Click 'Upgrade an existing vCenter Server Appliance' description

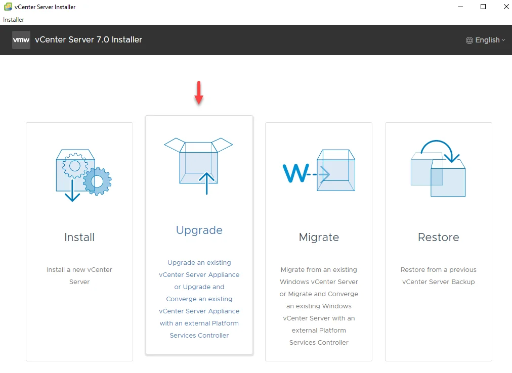pyautogui.click(x=199, y=299)
